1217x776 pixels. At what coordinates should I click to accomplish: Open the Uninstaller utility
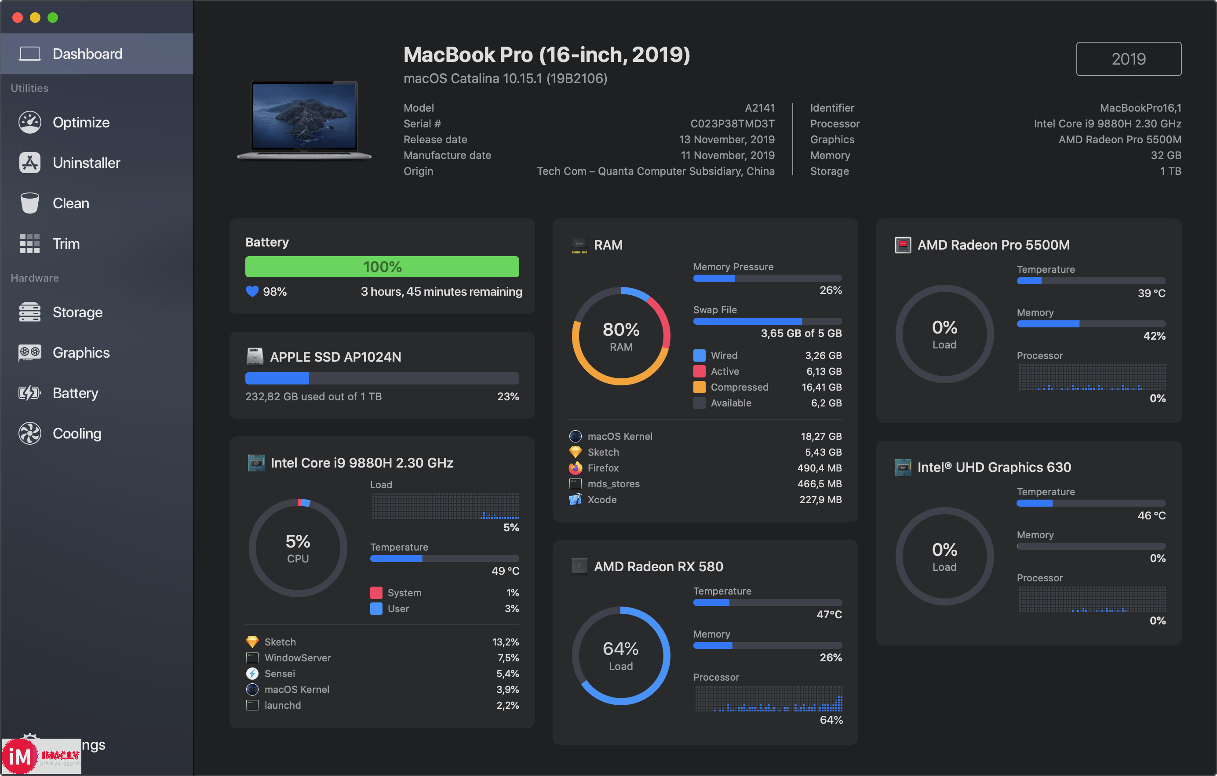[x=97, y=163]
